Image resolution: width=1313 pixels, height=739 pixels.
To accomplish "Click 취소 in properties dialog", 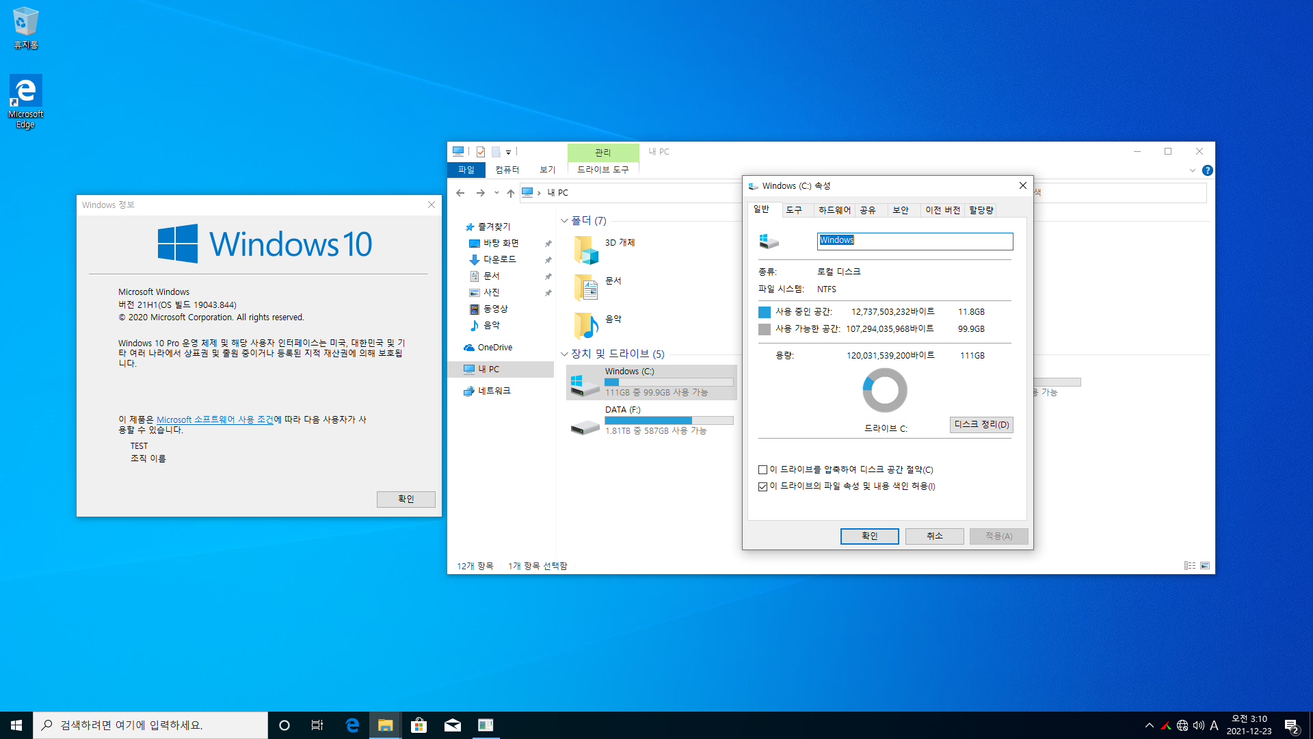I will click(x=934, y=536).
